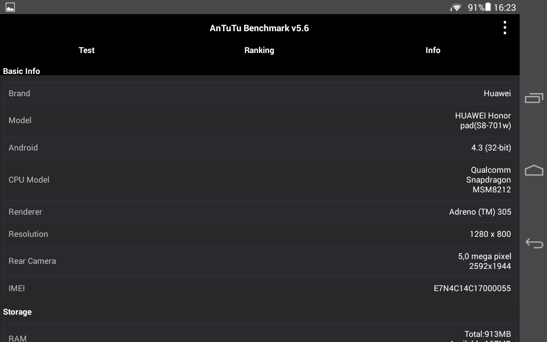Tap the image notification icon in status bar
The width and height of the screenshot is (547, 342).
click(x=10, y=7)
